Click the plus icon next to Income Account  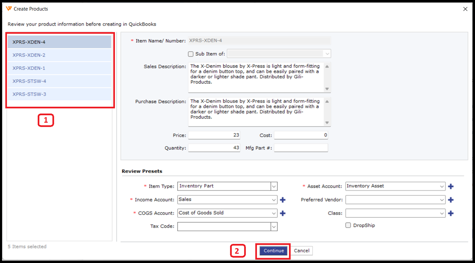[x=282, y=200]
